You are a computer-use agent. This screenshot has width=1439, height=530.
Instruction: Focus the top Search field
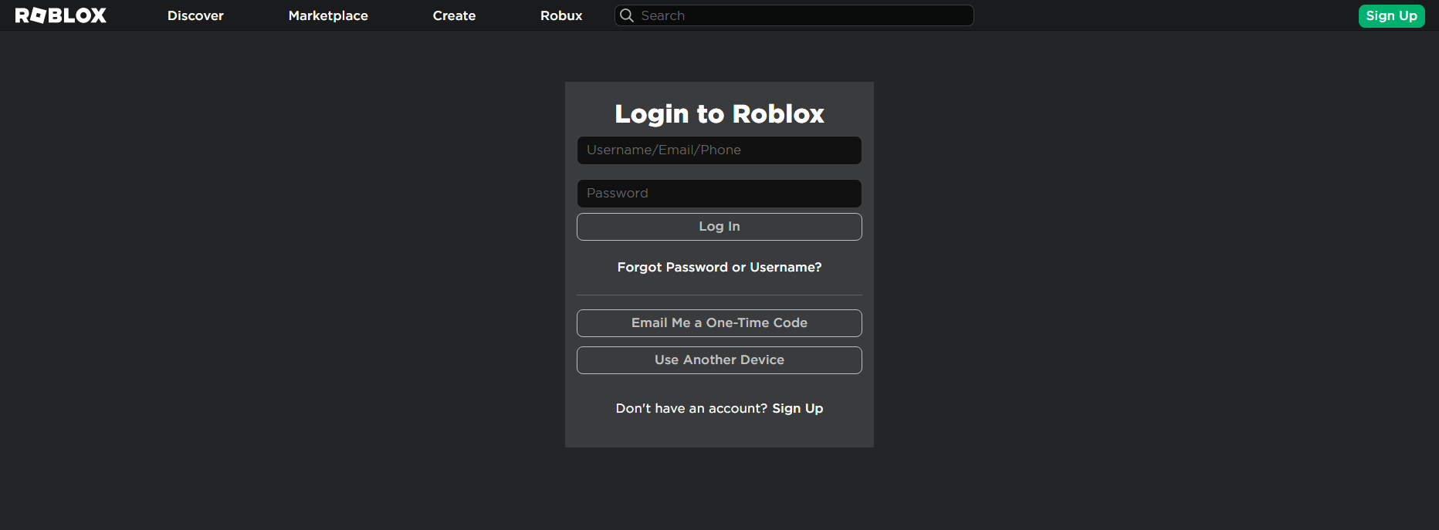pos(803,15)
